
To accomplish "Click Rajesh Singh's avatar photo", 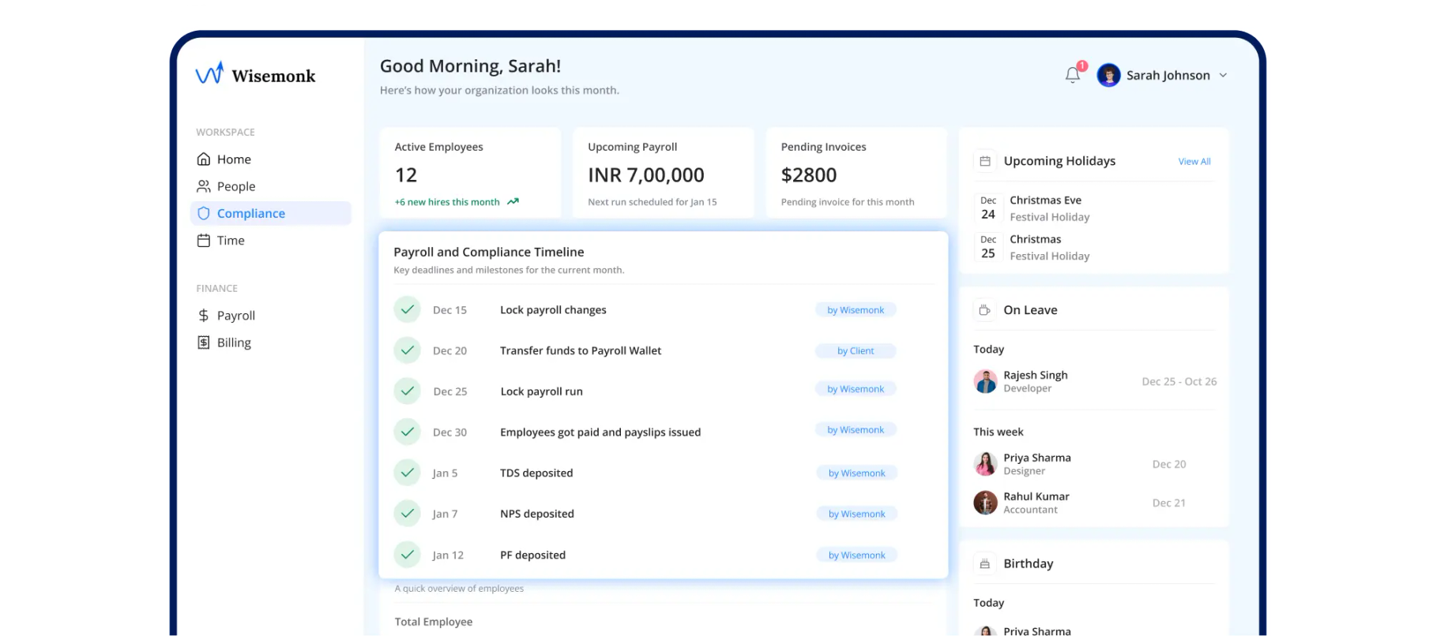I will (x=985, y=381).
